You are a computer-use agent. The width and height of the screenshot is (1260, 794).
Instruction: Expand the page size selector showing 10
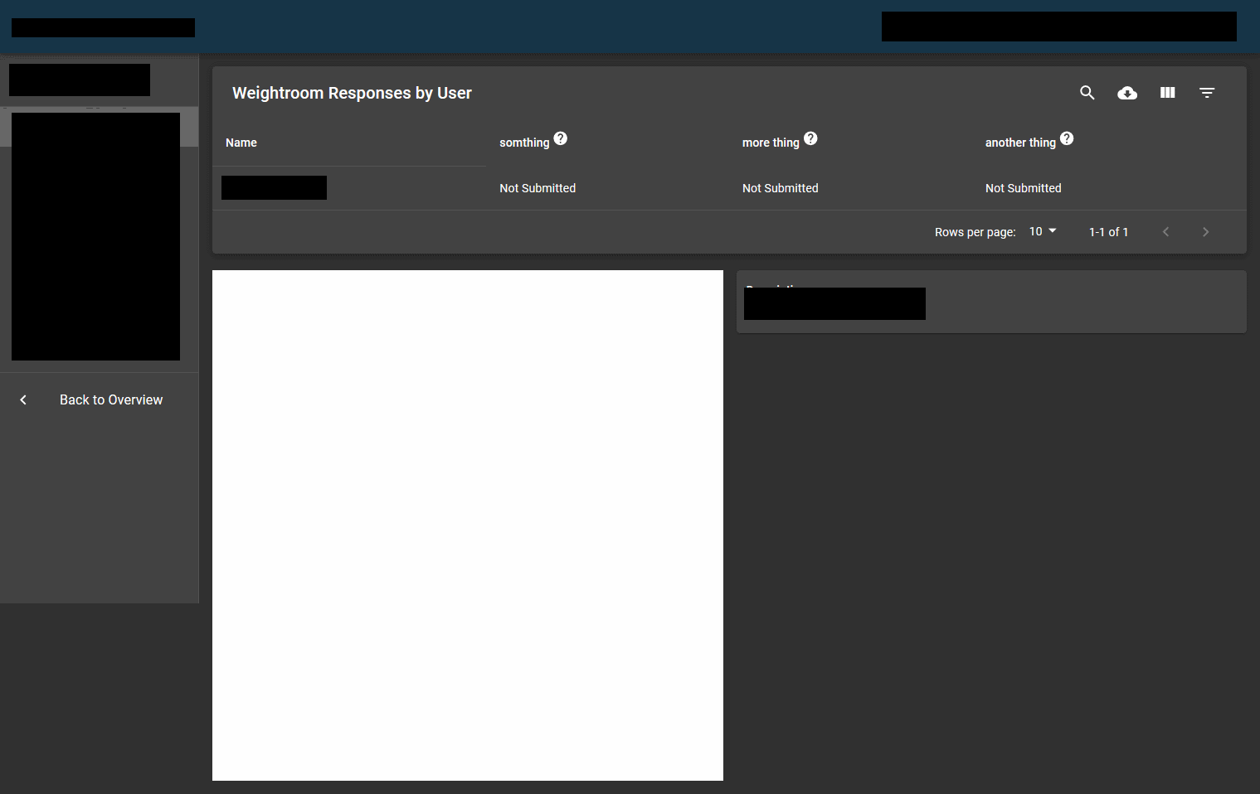point(1042,231)
